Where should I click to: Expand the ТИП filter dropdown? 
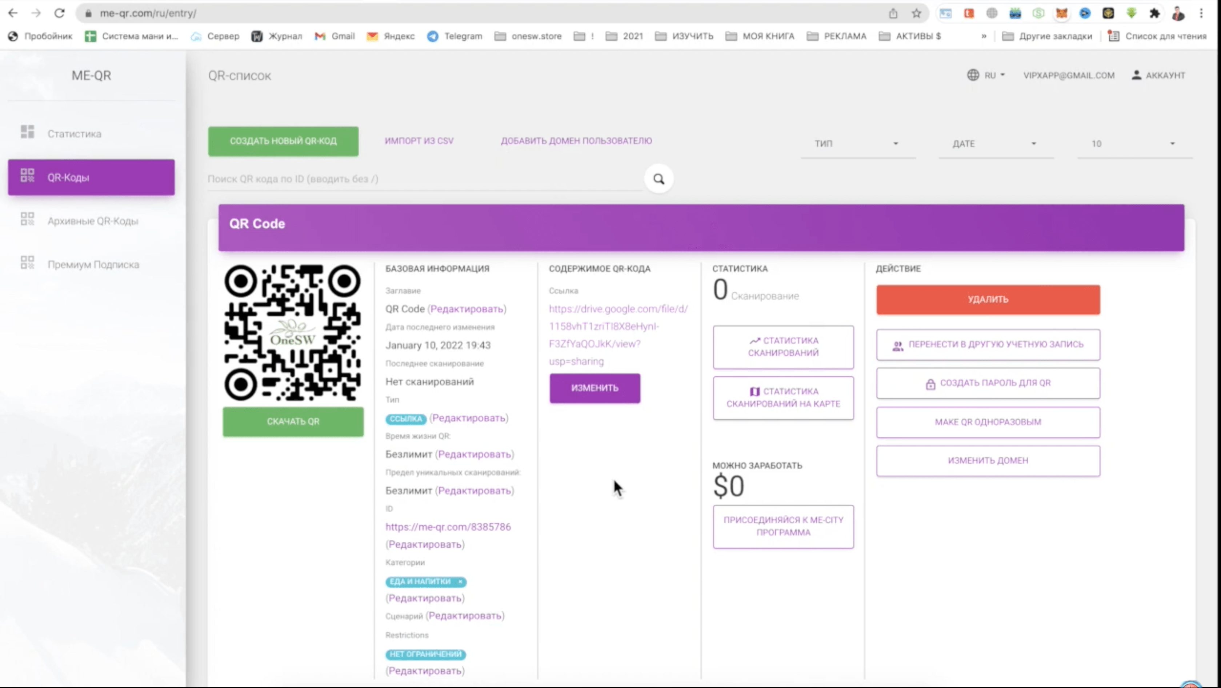coord(857,144)
